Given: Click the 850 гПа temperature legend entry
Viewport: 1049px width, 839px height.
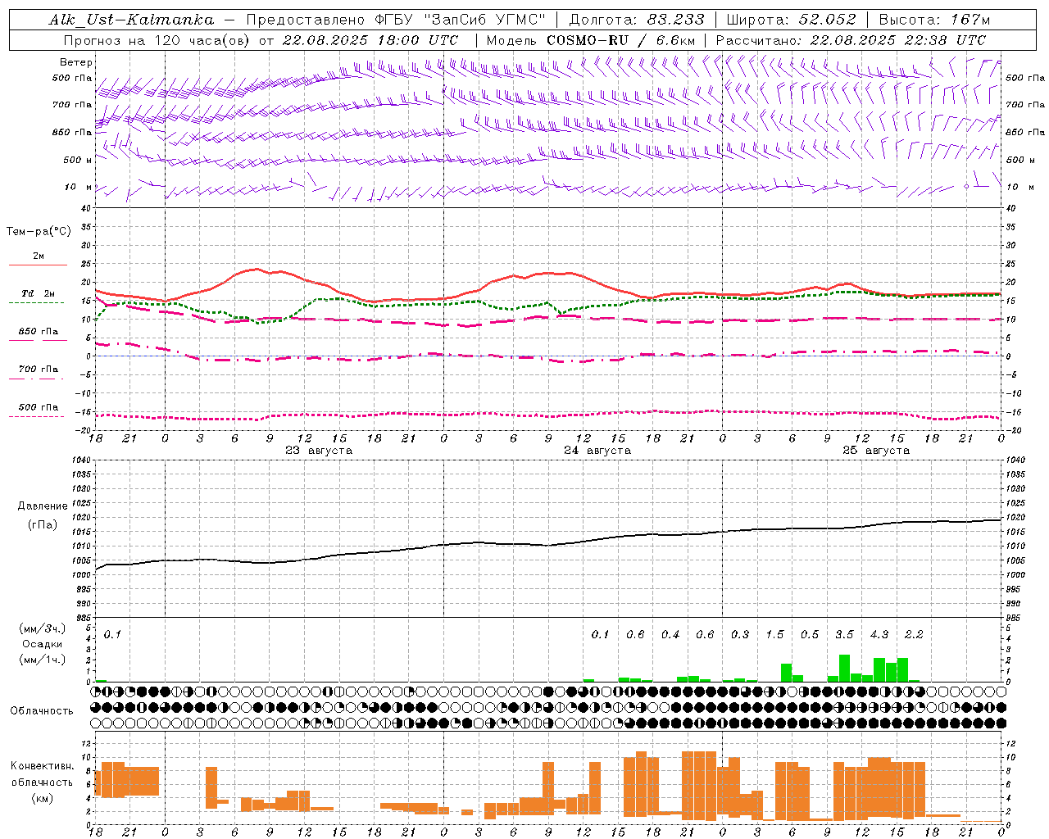Looking at the screenshot, I should (39, 332).
